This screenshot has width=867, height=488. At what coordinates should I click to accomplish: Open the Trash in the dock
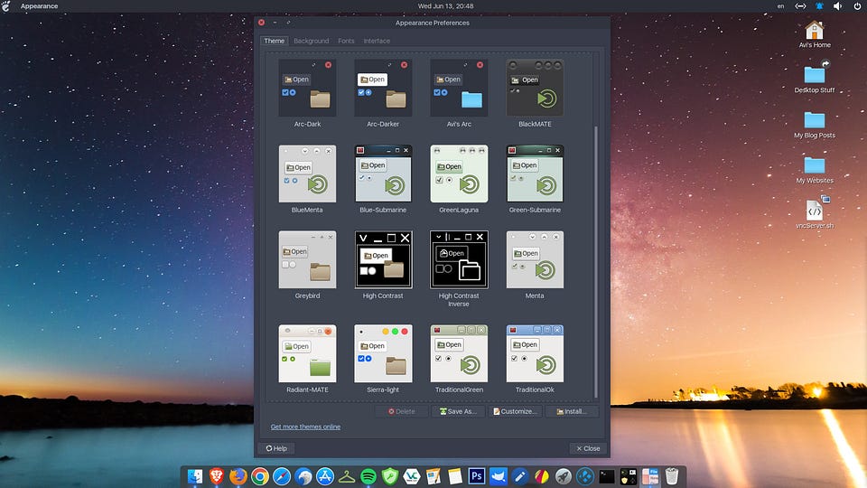pos(672,475)
